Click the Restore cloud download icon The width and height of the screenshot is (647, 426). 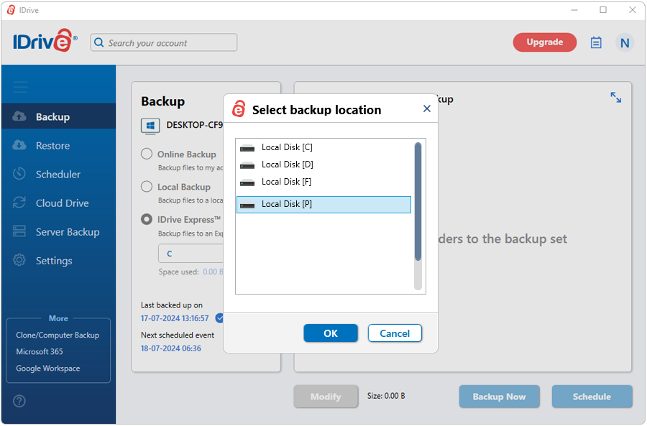pyautogui.click(x=19, y=145)
